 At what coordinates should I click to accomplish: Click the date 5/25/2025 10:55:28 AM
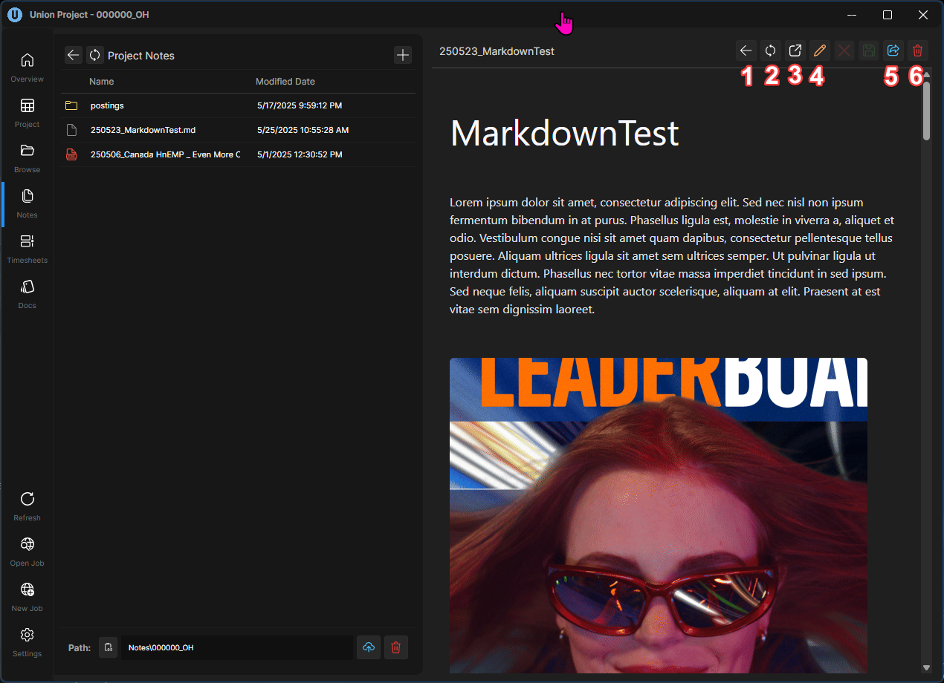click(303, 130)
